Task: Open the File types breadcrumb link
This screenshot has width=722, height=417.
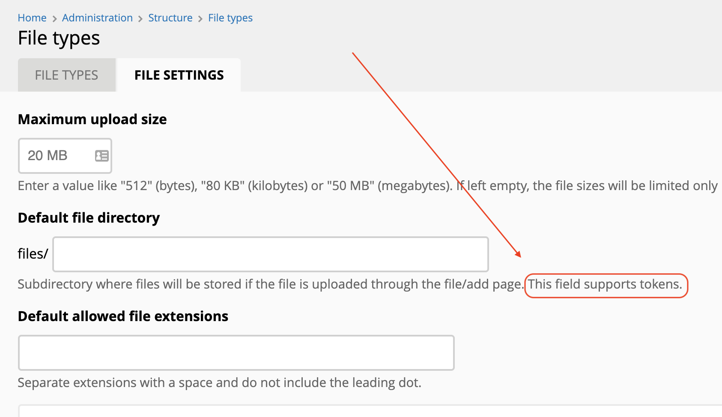Action: click(x=230, y=18)
